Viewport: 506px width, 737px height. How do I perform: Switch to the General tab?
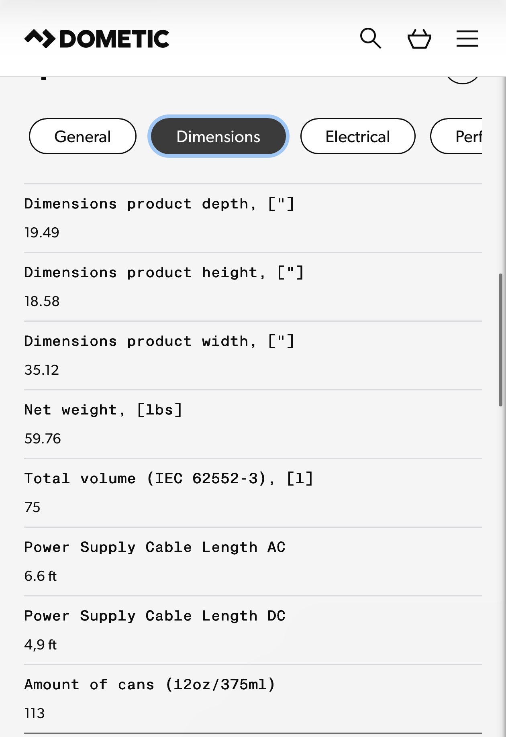83,136
